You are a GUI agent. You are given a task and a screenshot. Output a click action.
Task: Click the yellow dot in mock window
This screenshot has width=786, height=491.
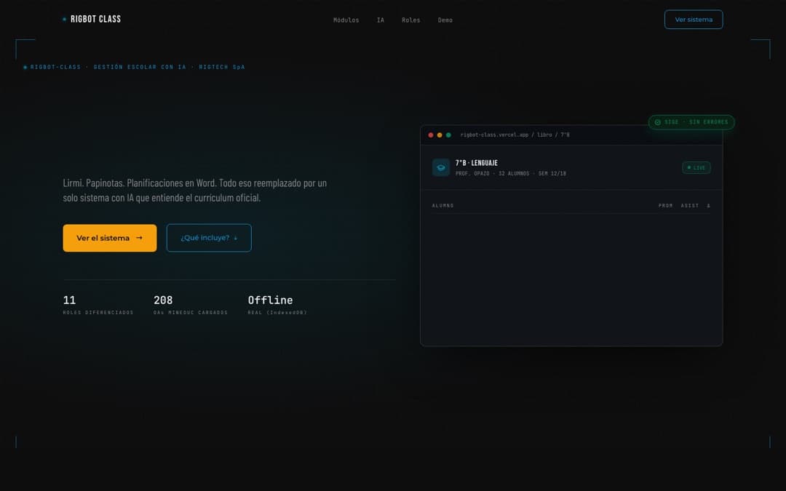[440, 135]
